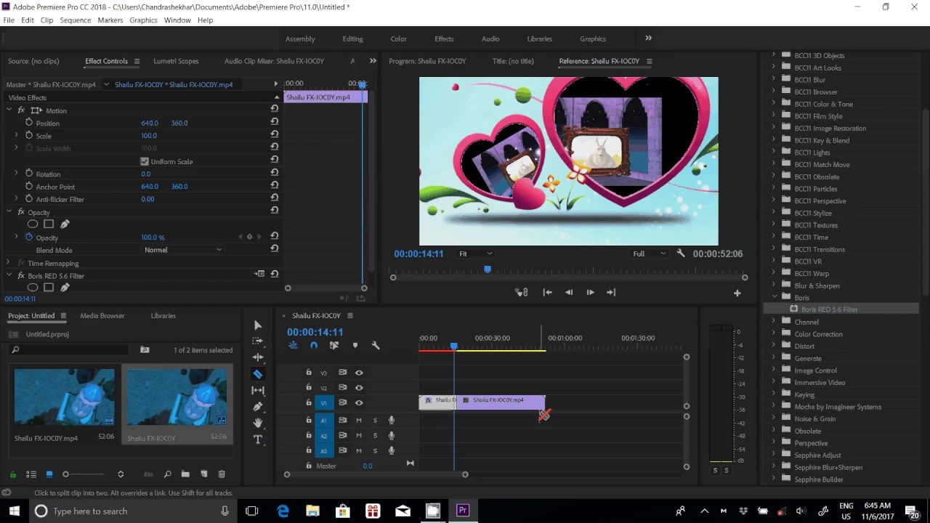The height and width of the screenshot is (523, 930).
Task: Click the program monitor playhead scrubber
Action: tap(488, 269)
